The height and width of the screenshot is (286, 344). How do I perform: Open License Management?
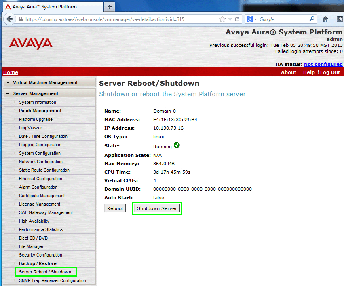[40, 204]
